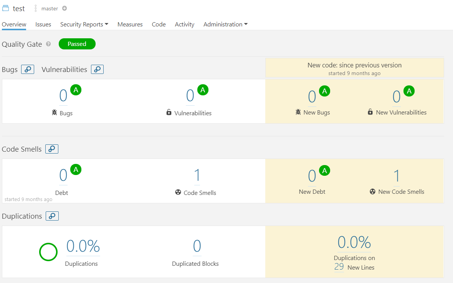Click the project icon beside test
The image size is (453, 283).
pyautogui.click(x=5, y=8)
